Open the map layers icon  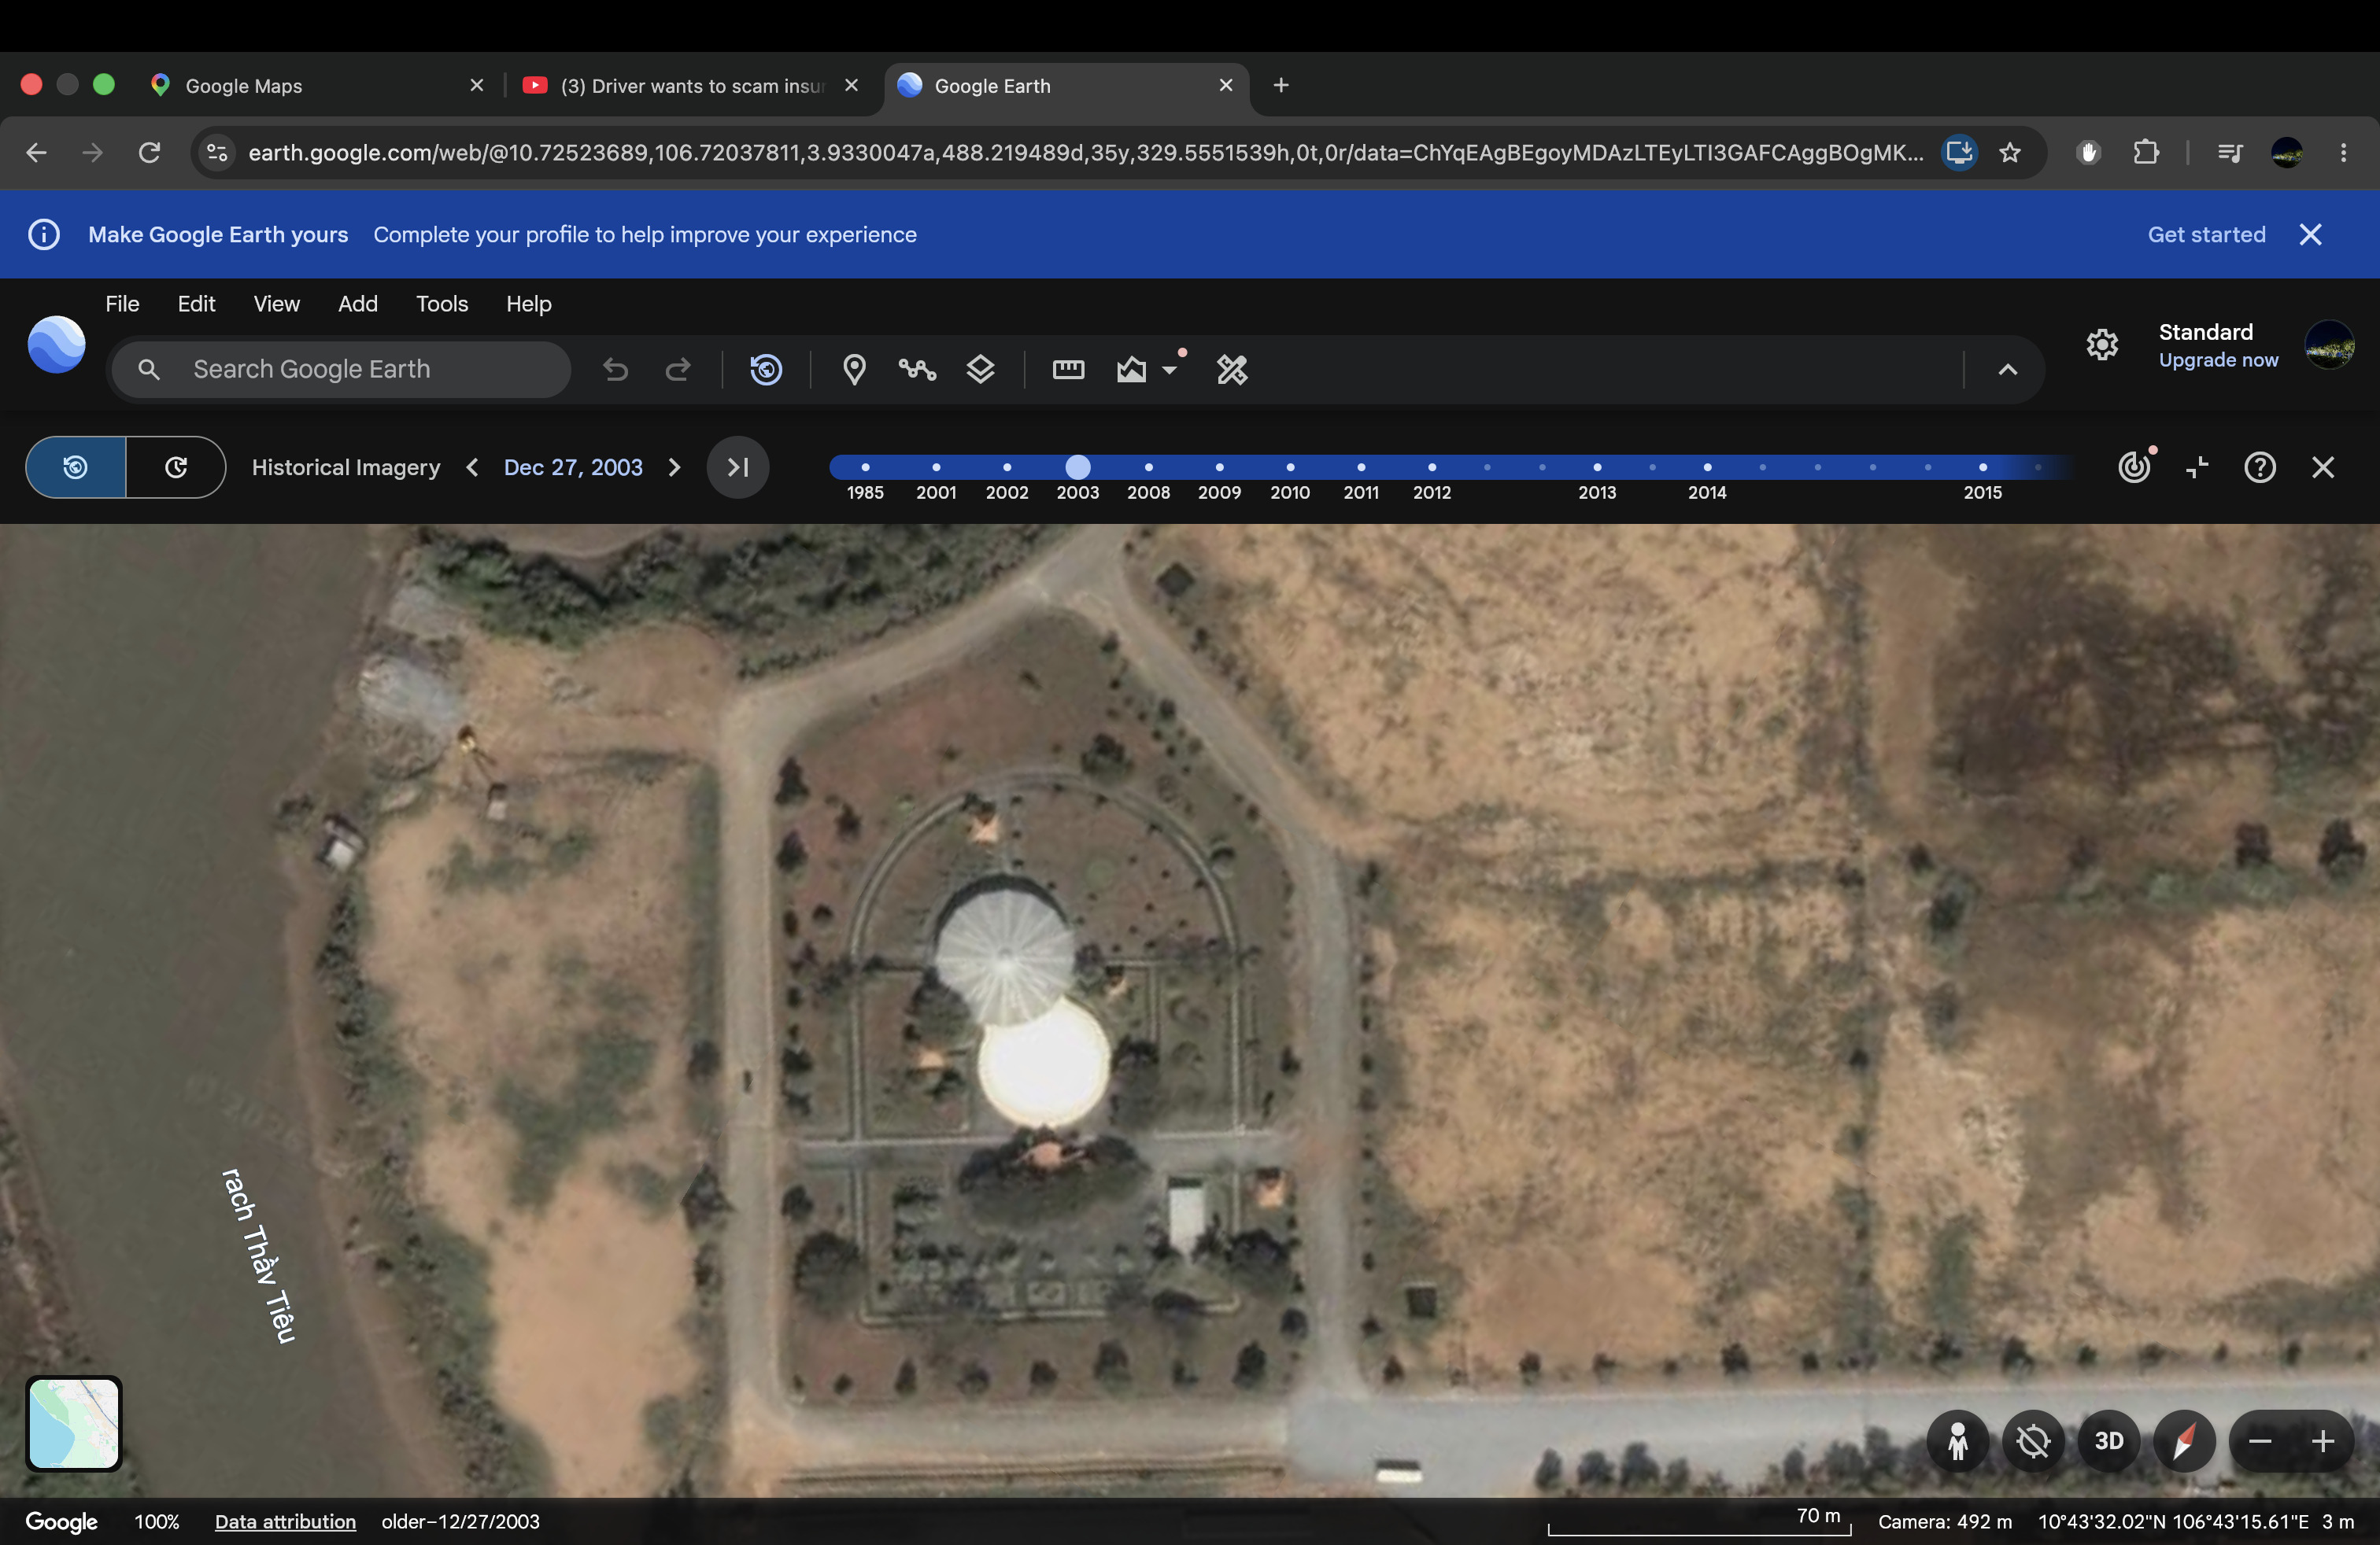[x=980, y=370]
